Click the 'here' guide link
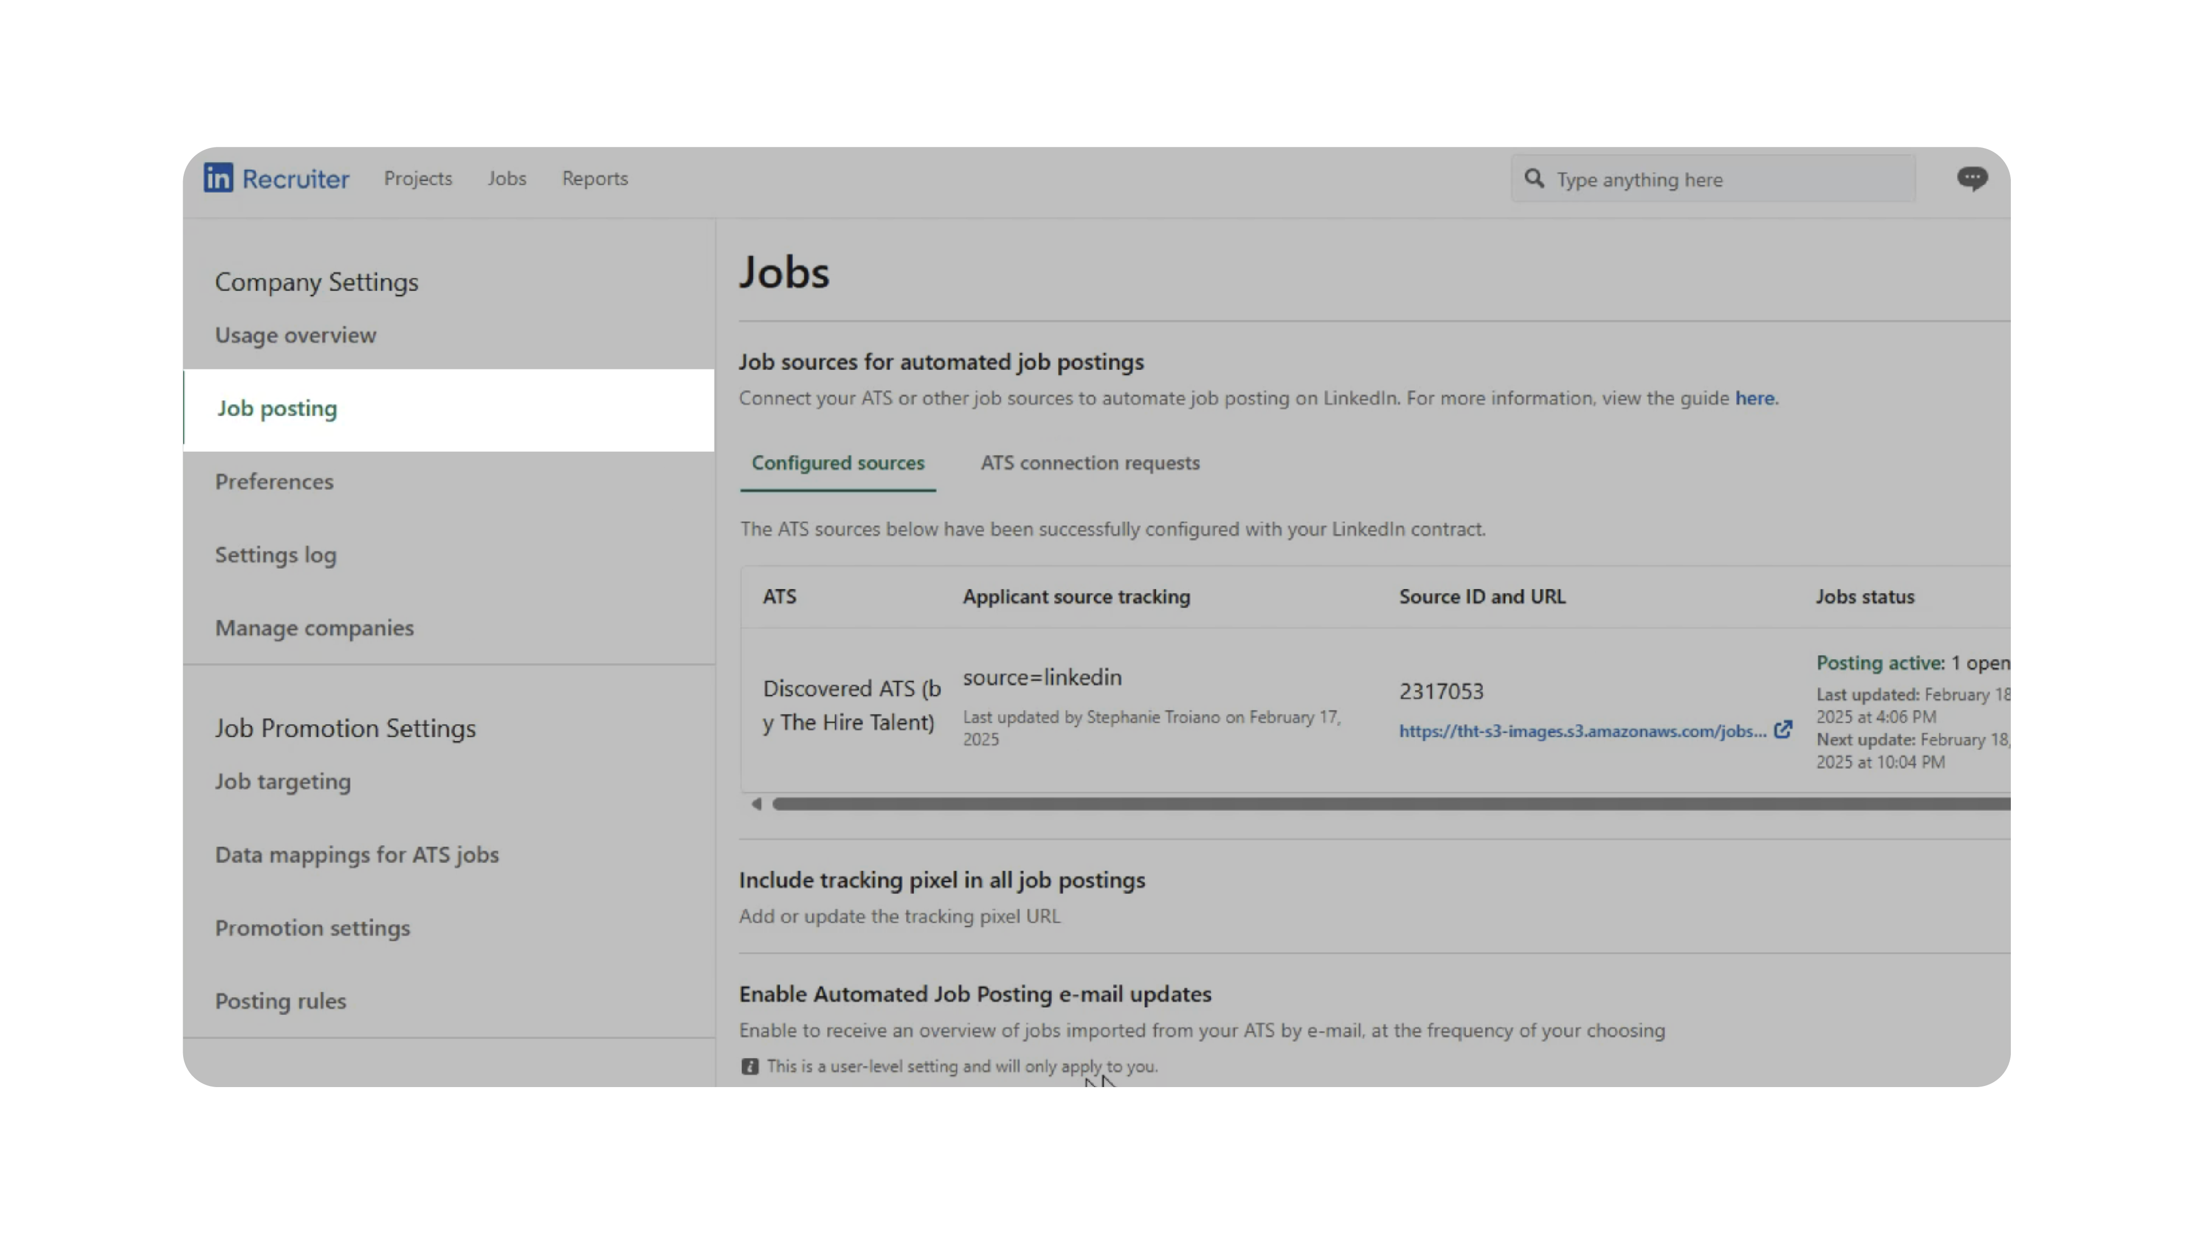Image resolution: width=2194 pixels, height=1234 pixels. pyautogui.click(x=1755, y=397)
